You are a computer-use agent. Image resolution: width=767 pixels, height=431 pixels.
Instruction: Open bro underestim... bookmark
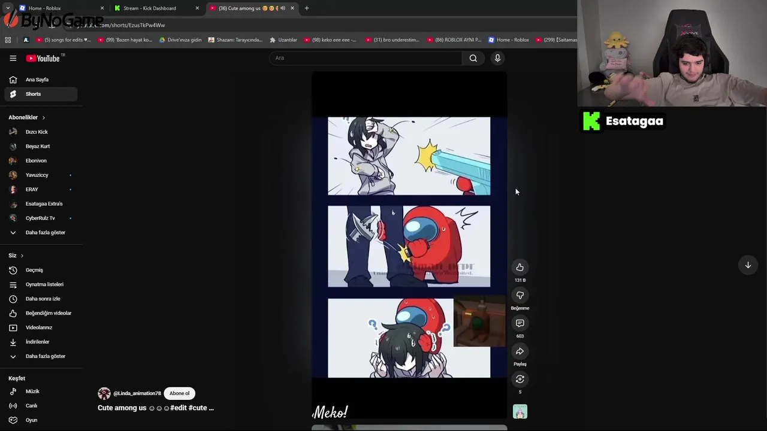[392, 40]
